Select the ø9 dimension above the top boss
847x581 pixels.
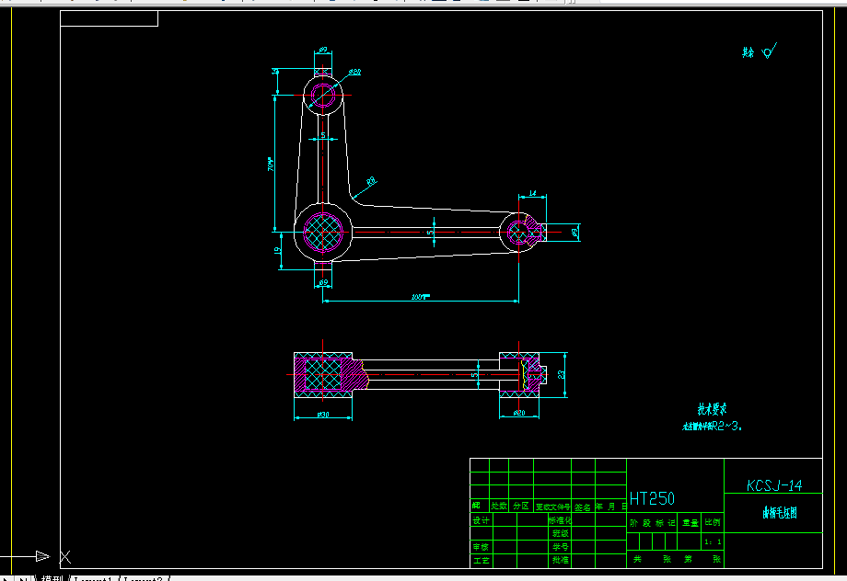[x=323, y=50]
